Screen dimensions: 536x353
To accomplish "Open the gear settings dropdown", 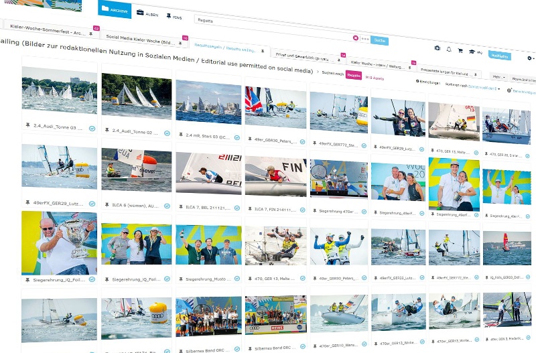I will [x=530, y=58].
